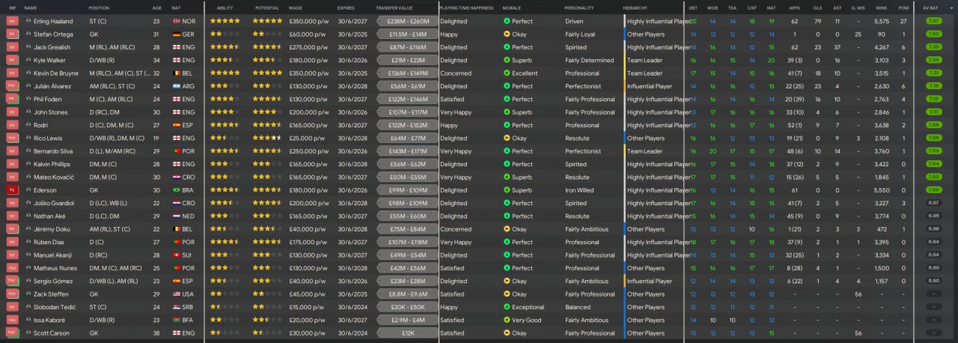Click Rico Lewis's potential star rating

[x=267, y=138]
